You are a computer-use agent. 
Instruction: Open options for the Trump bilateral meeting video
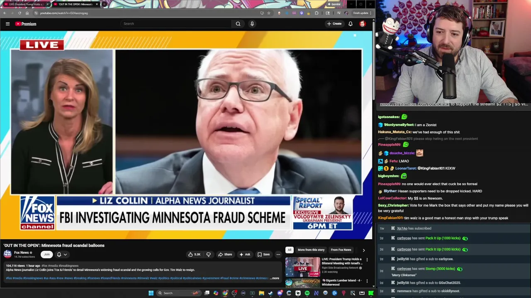tap(367, 260)
